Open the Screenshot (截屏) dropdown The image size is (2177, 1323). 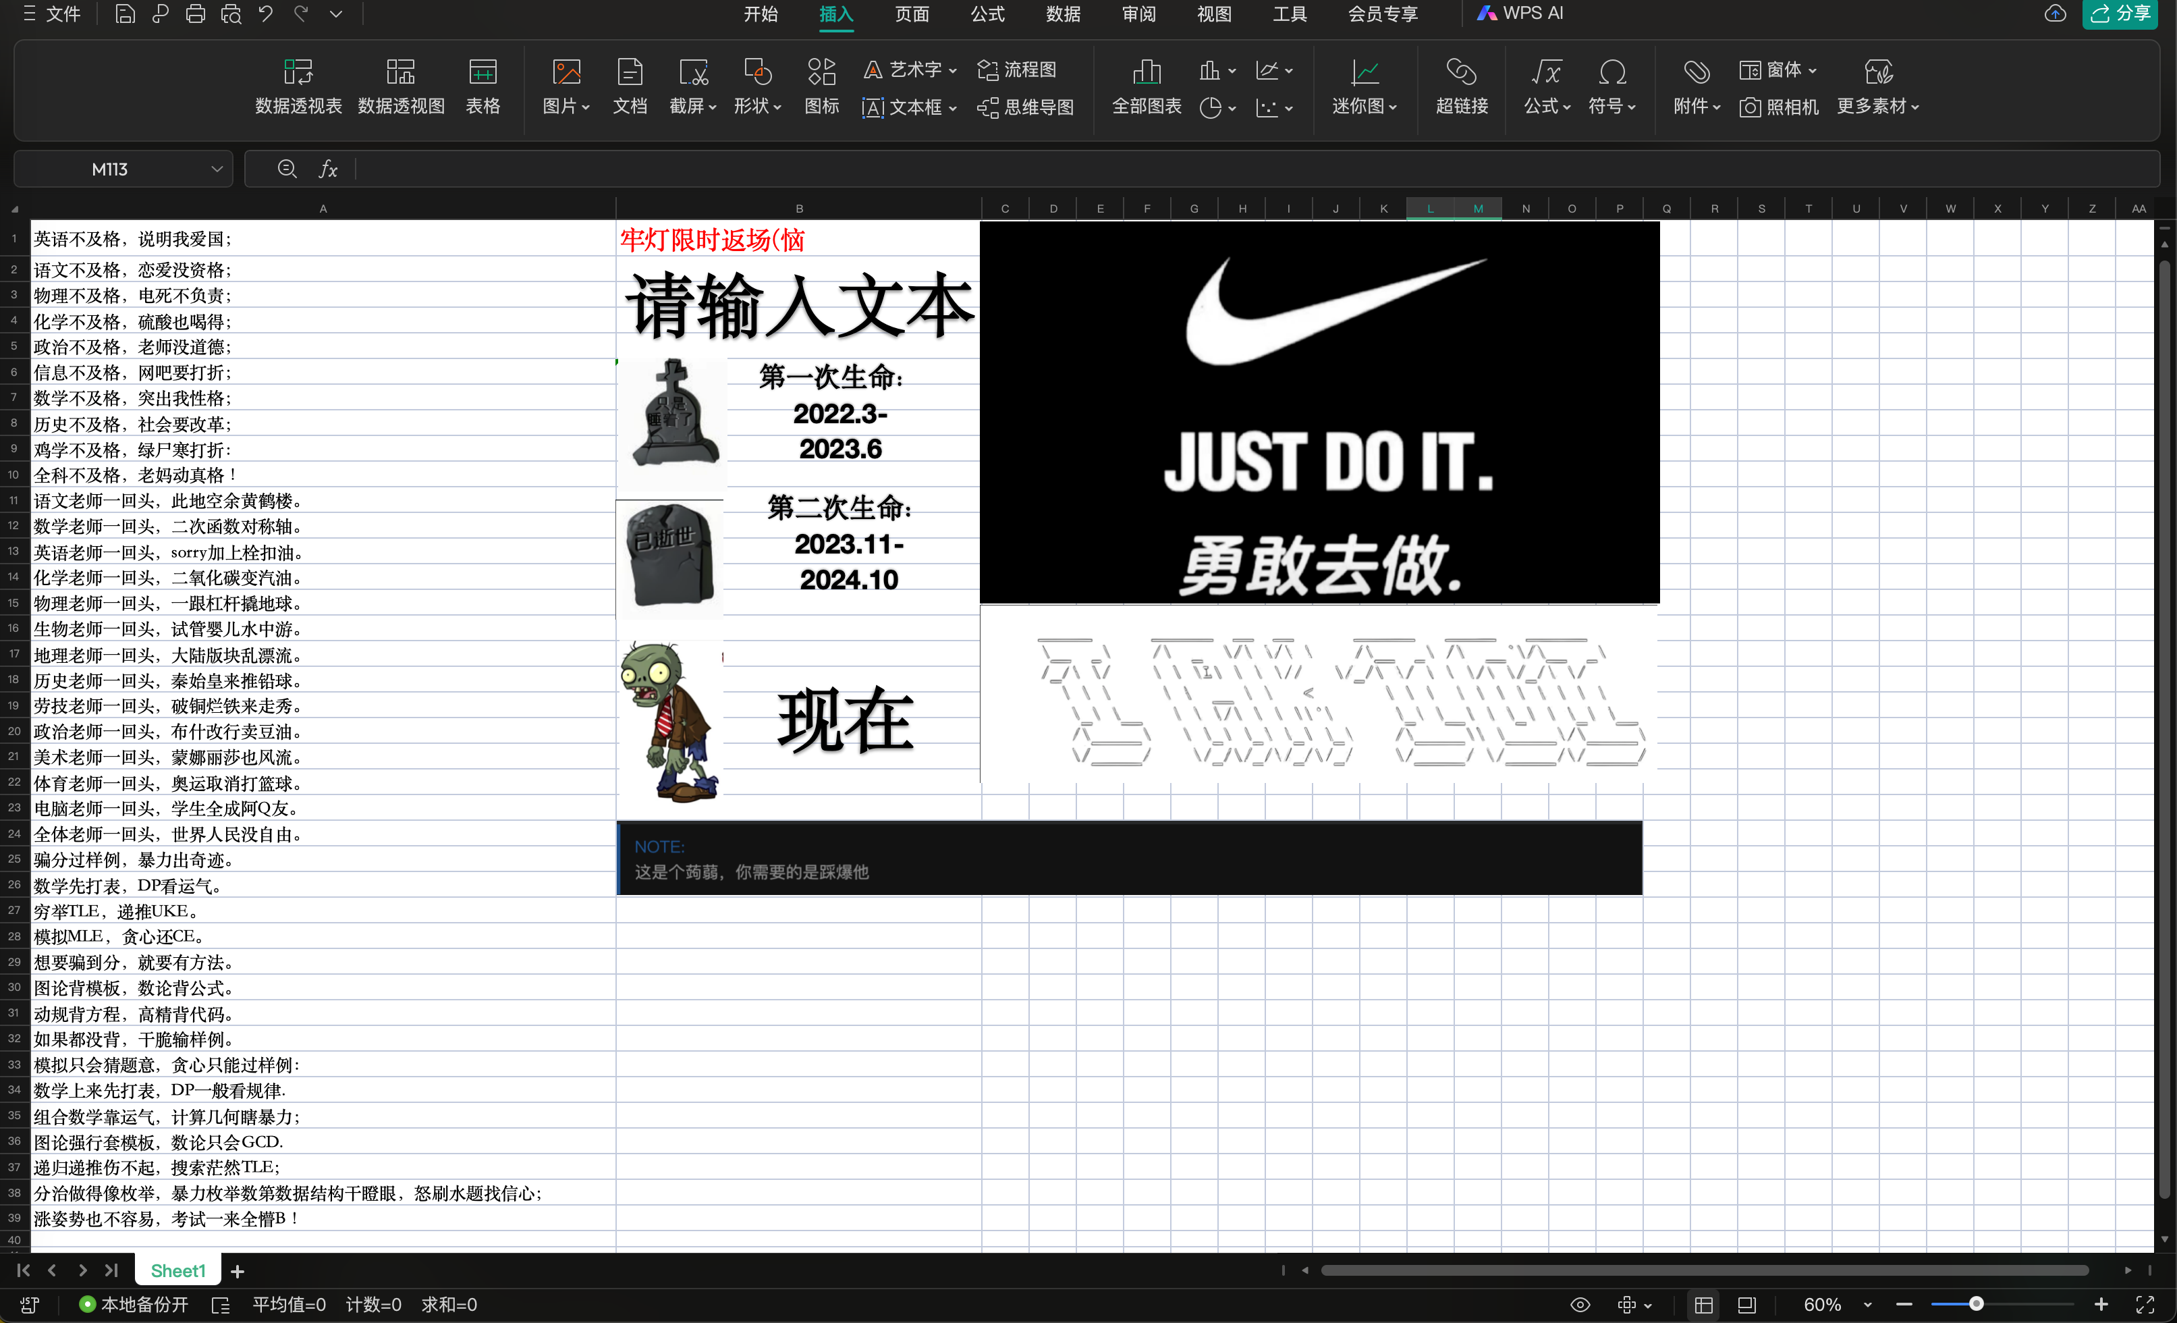(x=692, y=86)
